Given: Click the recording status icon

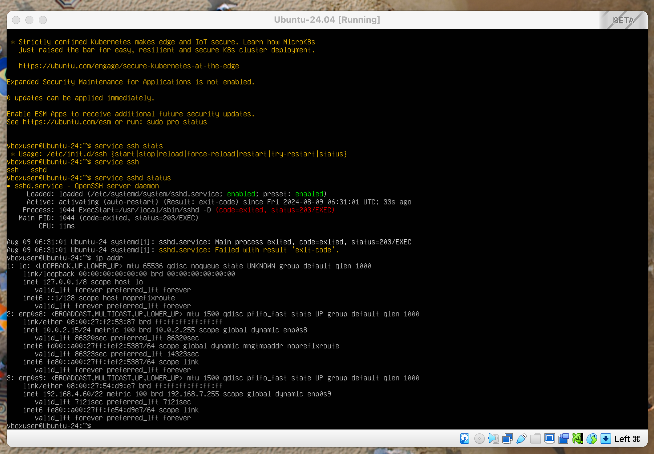Looking at the screenshot, I should [x=563, y=439].
